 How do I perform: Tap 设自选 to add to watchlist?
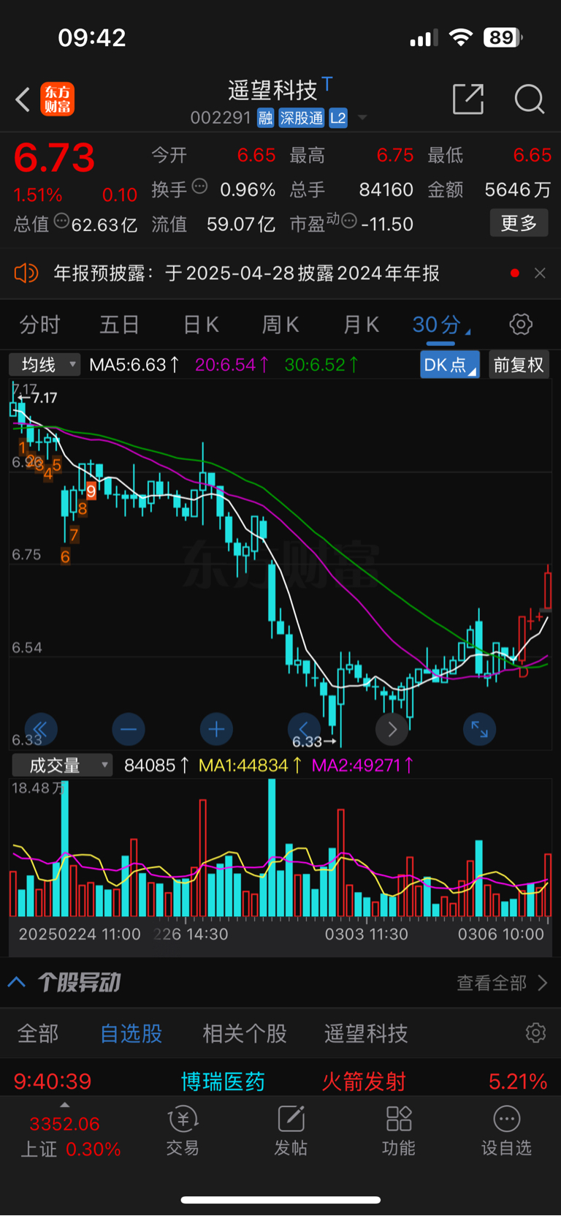pos(506,1130)
